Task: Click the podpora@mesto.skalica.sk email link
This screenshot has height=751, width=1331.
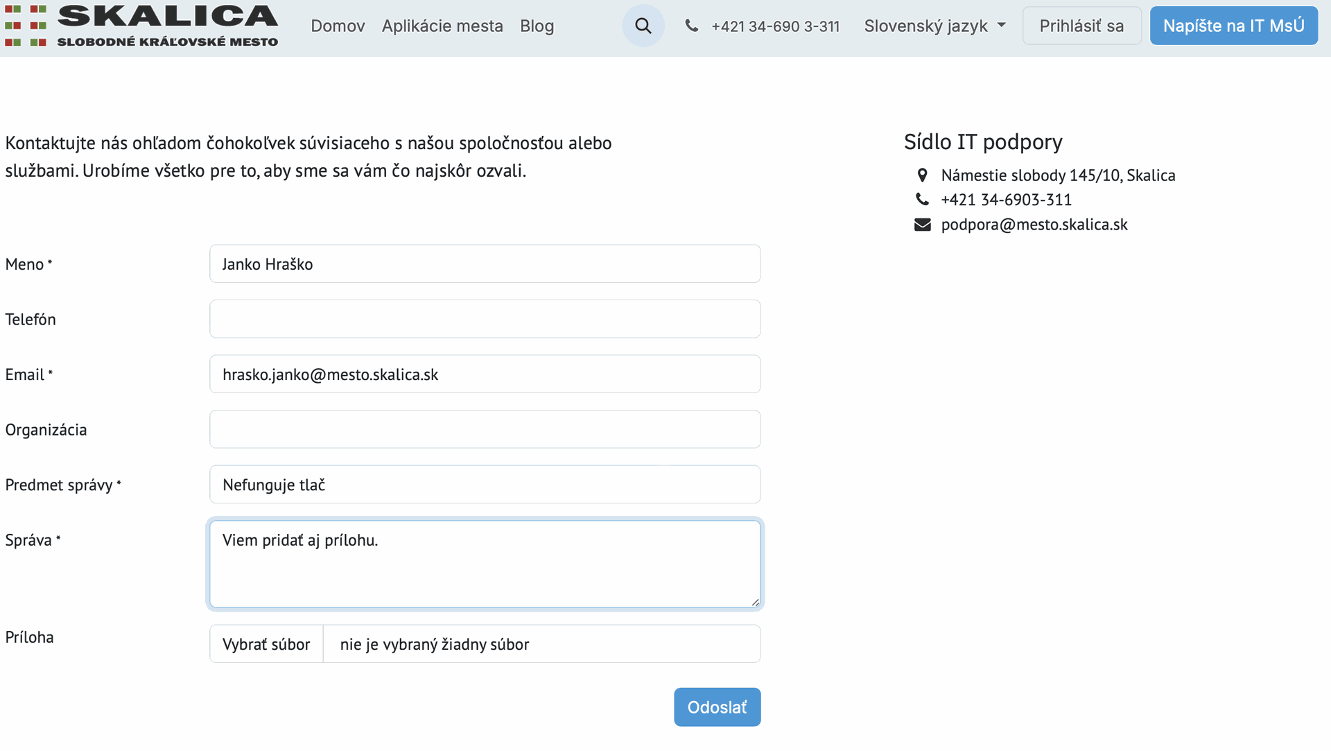Action: coord(1034,225)
